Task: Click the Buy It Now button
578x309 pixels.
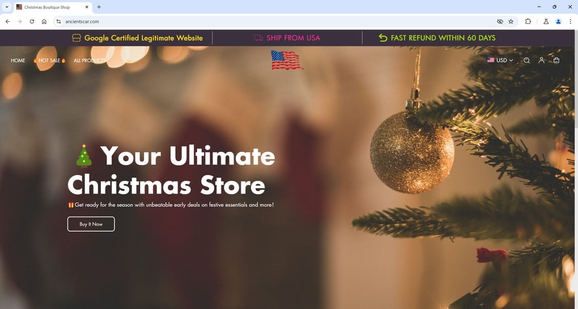Action: pos(91,224)
